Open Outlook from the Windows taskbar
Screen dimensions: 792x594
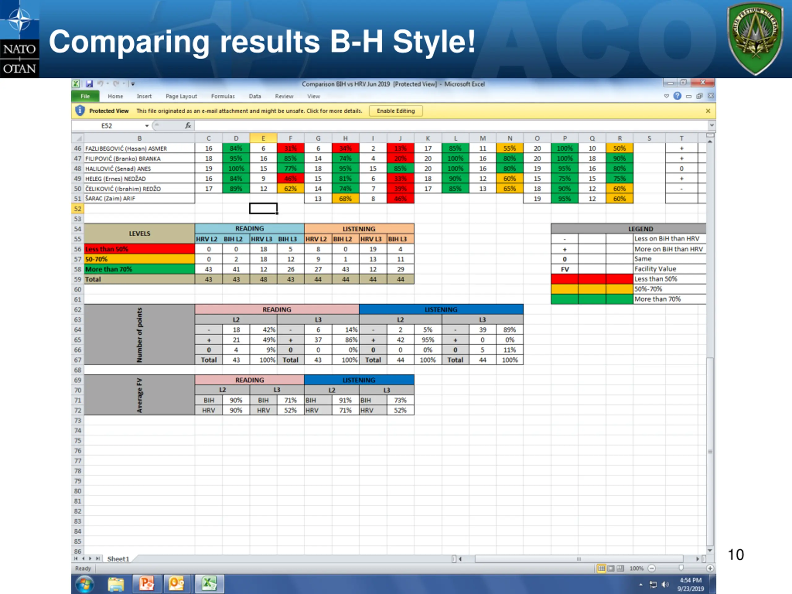pyautogui.click(x=177, y=583)
